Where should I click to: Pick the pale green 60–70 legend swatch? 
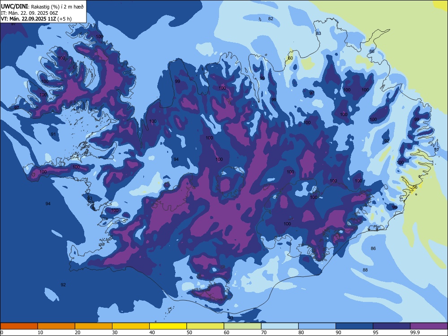click(x=242, y=326)
